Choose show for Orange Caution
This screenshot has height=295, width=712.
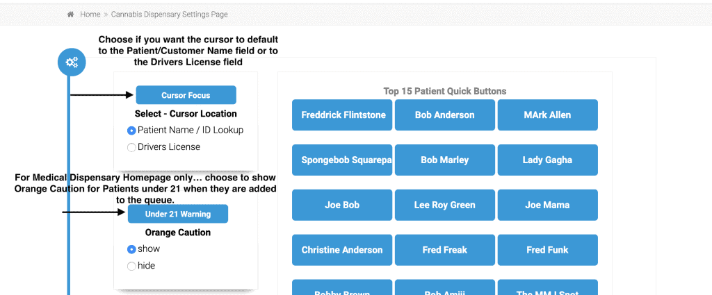131,249
